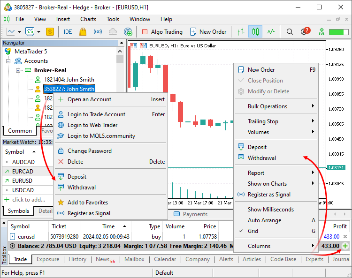This screenshot has height=278, width=352.
Task: Open the VPS cloud toolbar icon
Action: coord(113,31)
